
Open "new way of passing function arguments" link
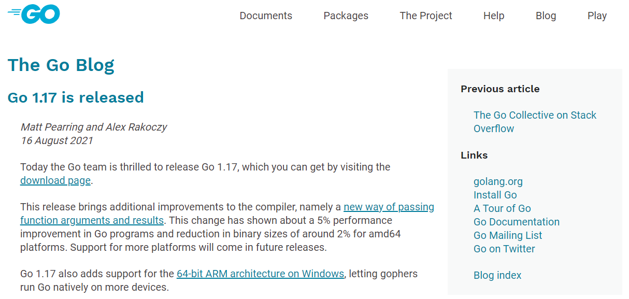click(389, 207)
